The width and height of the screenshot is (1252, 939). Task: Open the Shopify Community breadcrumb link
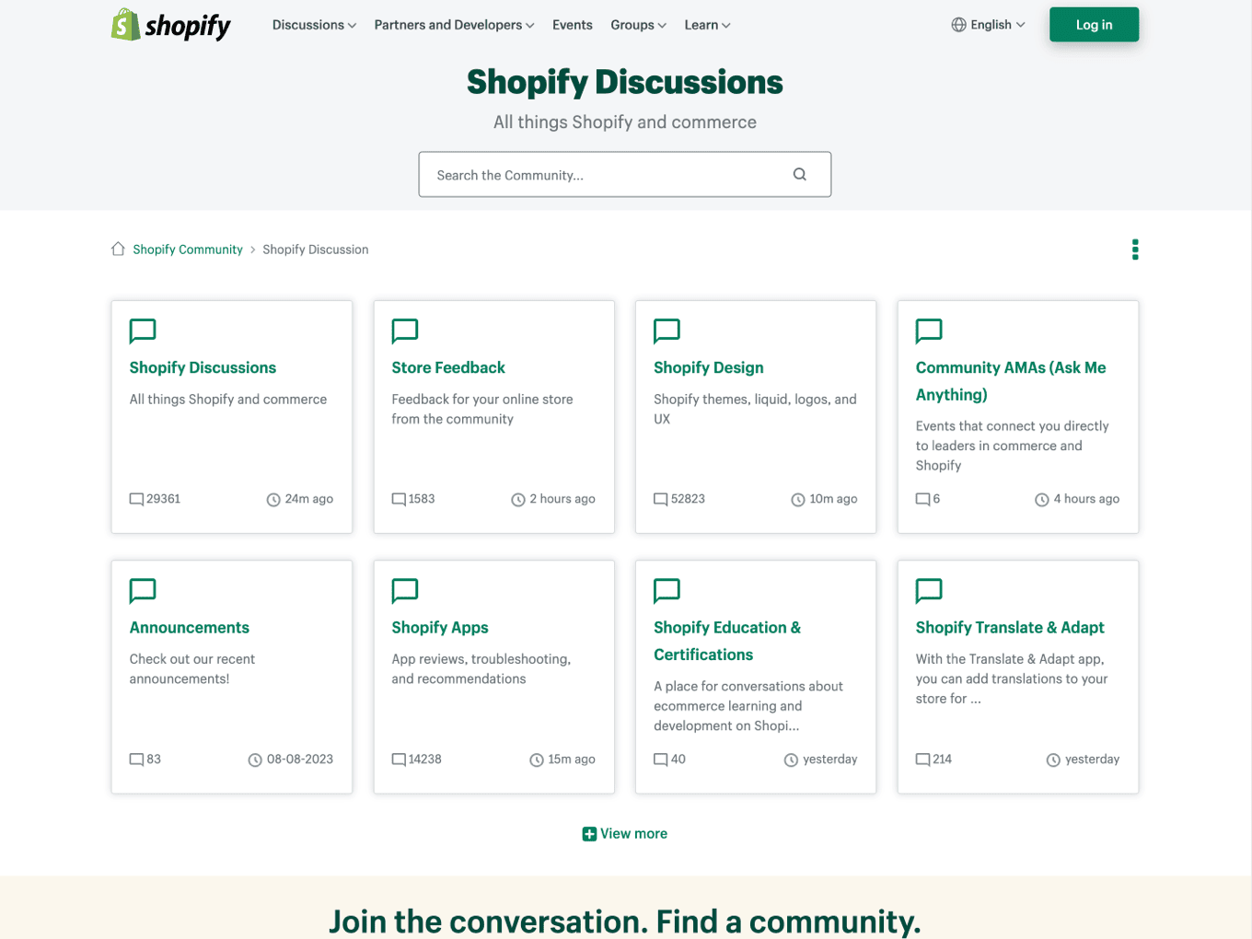coord(188,249)
